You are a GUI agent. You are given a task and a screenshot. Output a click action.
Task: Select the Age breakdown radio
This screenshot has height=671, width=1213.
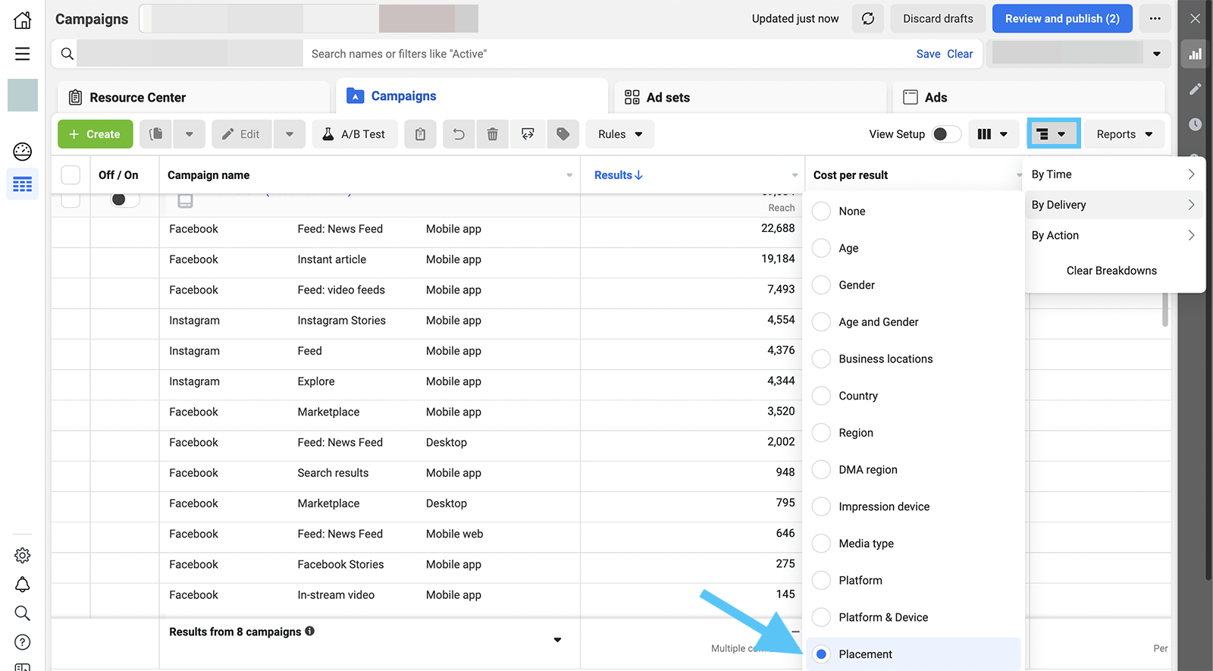click(x=821, y=248)
